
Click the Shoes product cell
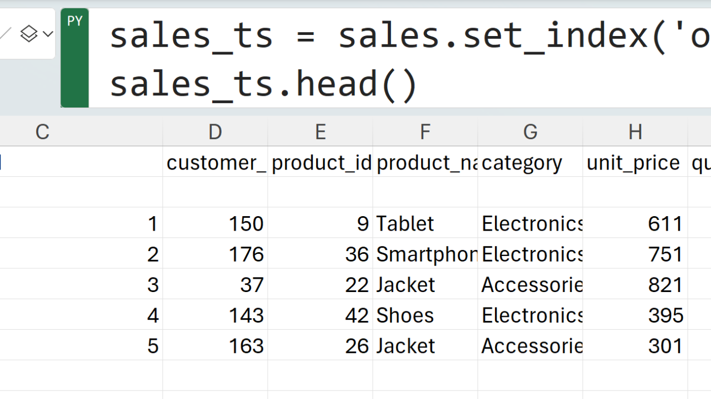pyautogui.click(x=425, y=315)
